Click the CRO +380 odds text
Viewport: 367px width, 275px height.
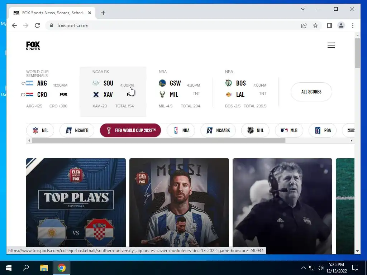coord(58,106)
